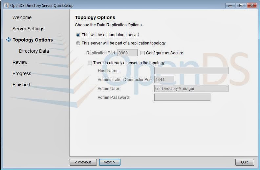The image size is (260, 170).
Task: Click the 'Admin Password:' label
Action: tap(114, 97)
